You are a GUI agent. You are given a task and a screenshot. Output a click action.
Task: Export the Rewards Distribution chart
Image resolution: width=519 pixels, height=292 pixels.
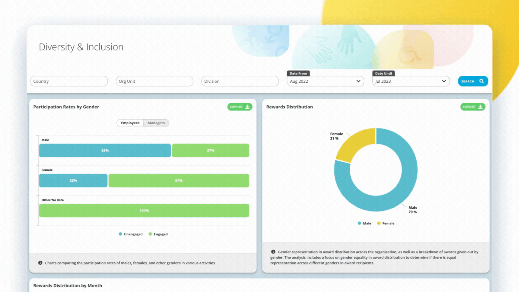click(x=473, y=107)
